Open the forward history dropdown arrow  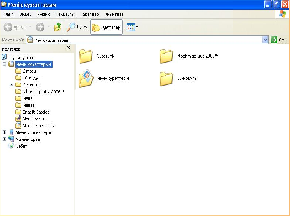[x=49, y=27]
